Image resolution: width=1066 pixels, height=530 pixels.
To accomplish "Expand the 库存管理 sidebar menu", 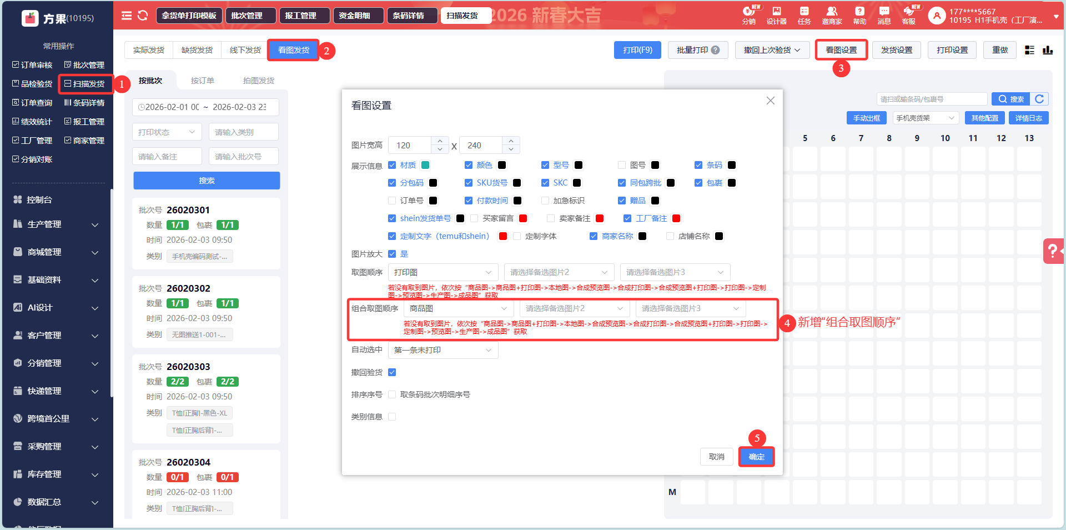I will [56, 474].
